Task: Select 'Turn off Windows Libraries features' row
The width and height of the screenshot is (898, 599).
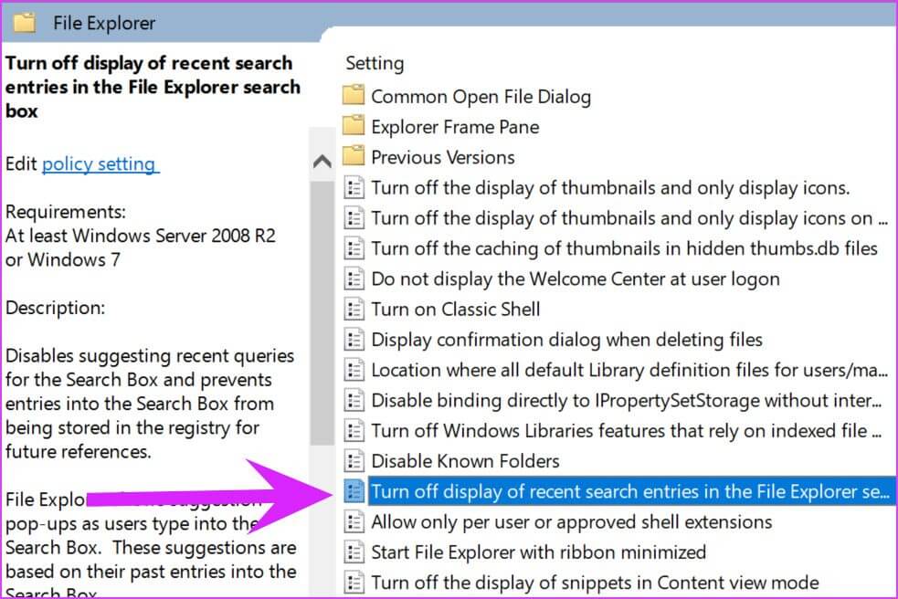Action: pos(626,431)
